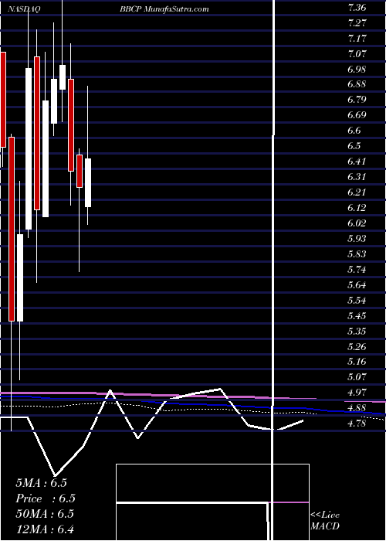Select the 7.17 price axis label

point(357,39)
